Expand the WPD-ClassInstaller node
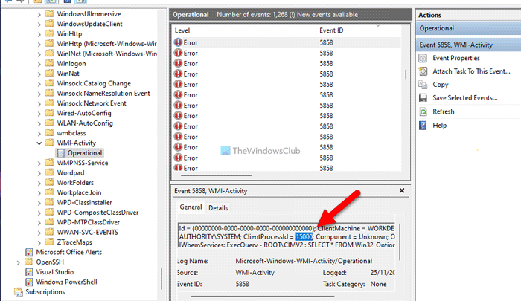Screen dimensions: 521x301 click(39, 203)
